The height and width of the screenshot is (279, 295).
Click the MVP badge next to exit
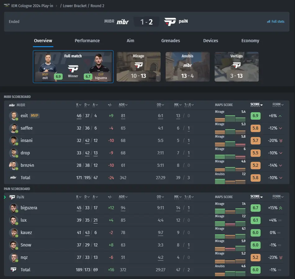(34, 116)
